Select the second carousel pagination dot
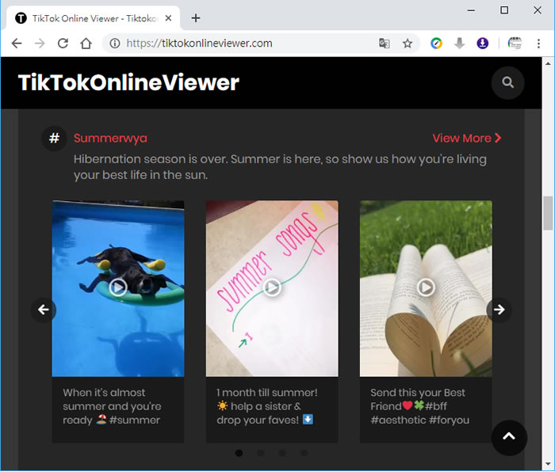This screenshot has height=472, width=555. coord(261,453)
